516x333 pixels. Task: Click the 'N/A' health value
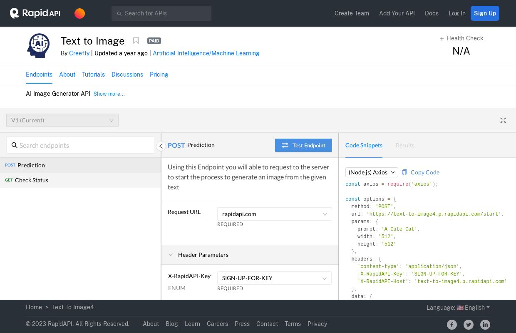coord(461,51)
